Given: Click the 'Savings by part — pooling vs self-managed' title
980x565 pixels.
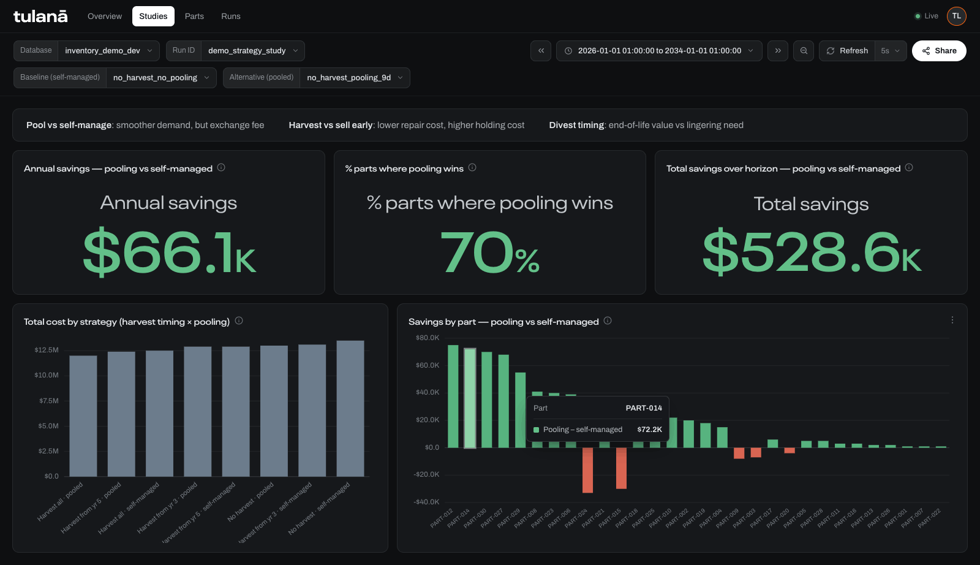Looking at the screenshot, I should point(503,322).
